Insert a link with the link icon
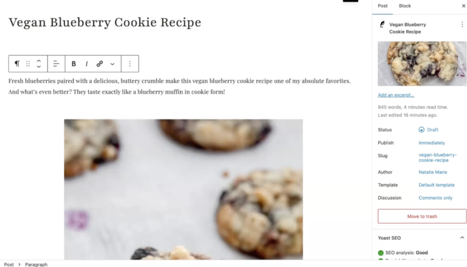The height and width of the screenshot is (267, 467). tap(100, 64)
